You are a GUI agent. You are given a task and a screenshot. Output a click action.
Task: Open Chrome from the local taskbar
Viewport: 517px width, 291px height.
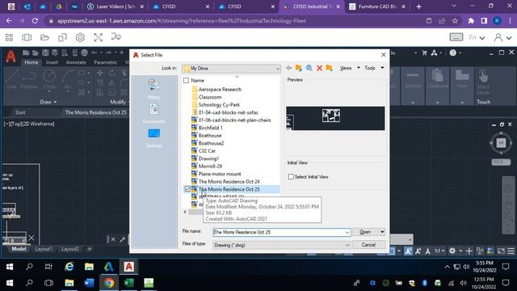pos(109,283)
